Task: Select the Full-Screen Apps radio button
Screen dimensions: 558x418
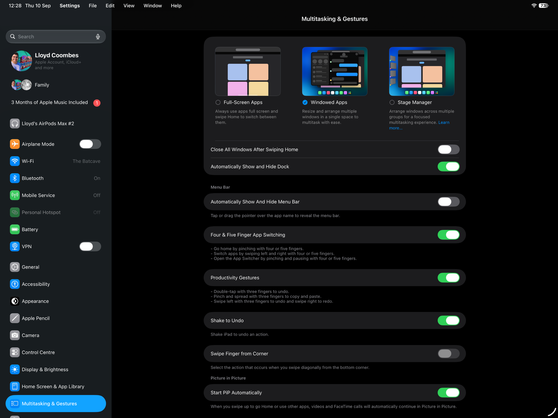Action: 218,102
